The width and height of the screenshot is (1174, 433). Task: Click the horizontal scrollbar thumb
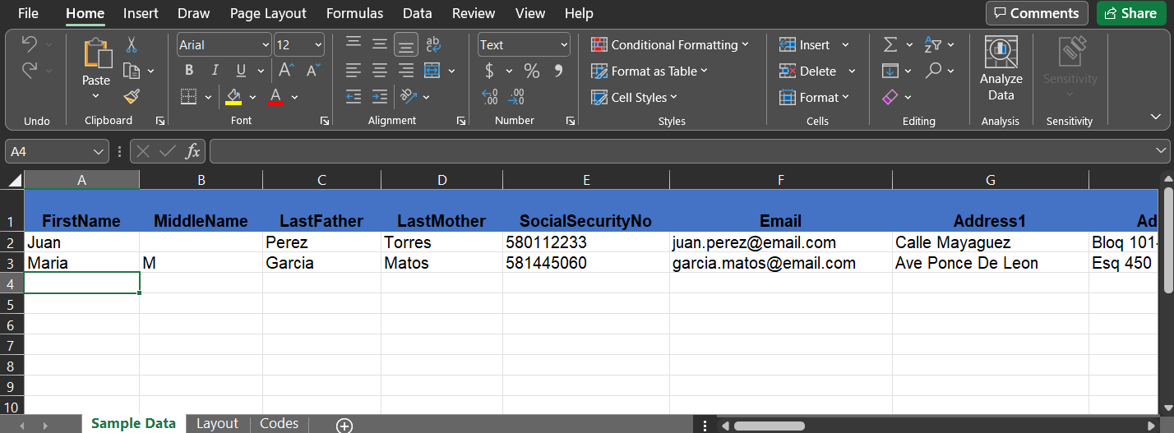click(x=769, y=426)
